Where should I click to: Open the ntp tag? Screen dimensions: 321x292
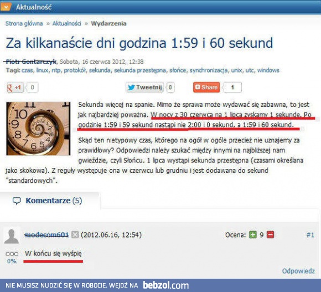[x=56, y=70]
